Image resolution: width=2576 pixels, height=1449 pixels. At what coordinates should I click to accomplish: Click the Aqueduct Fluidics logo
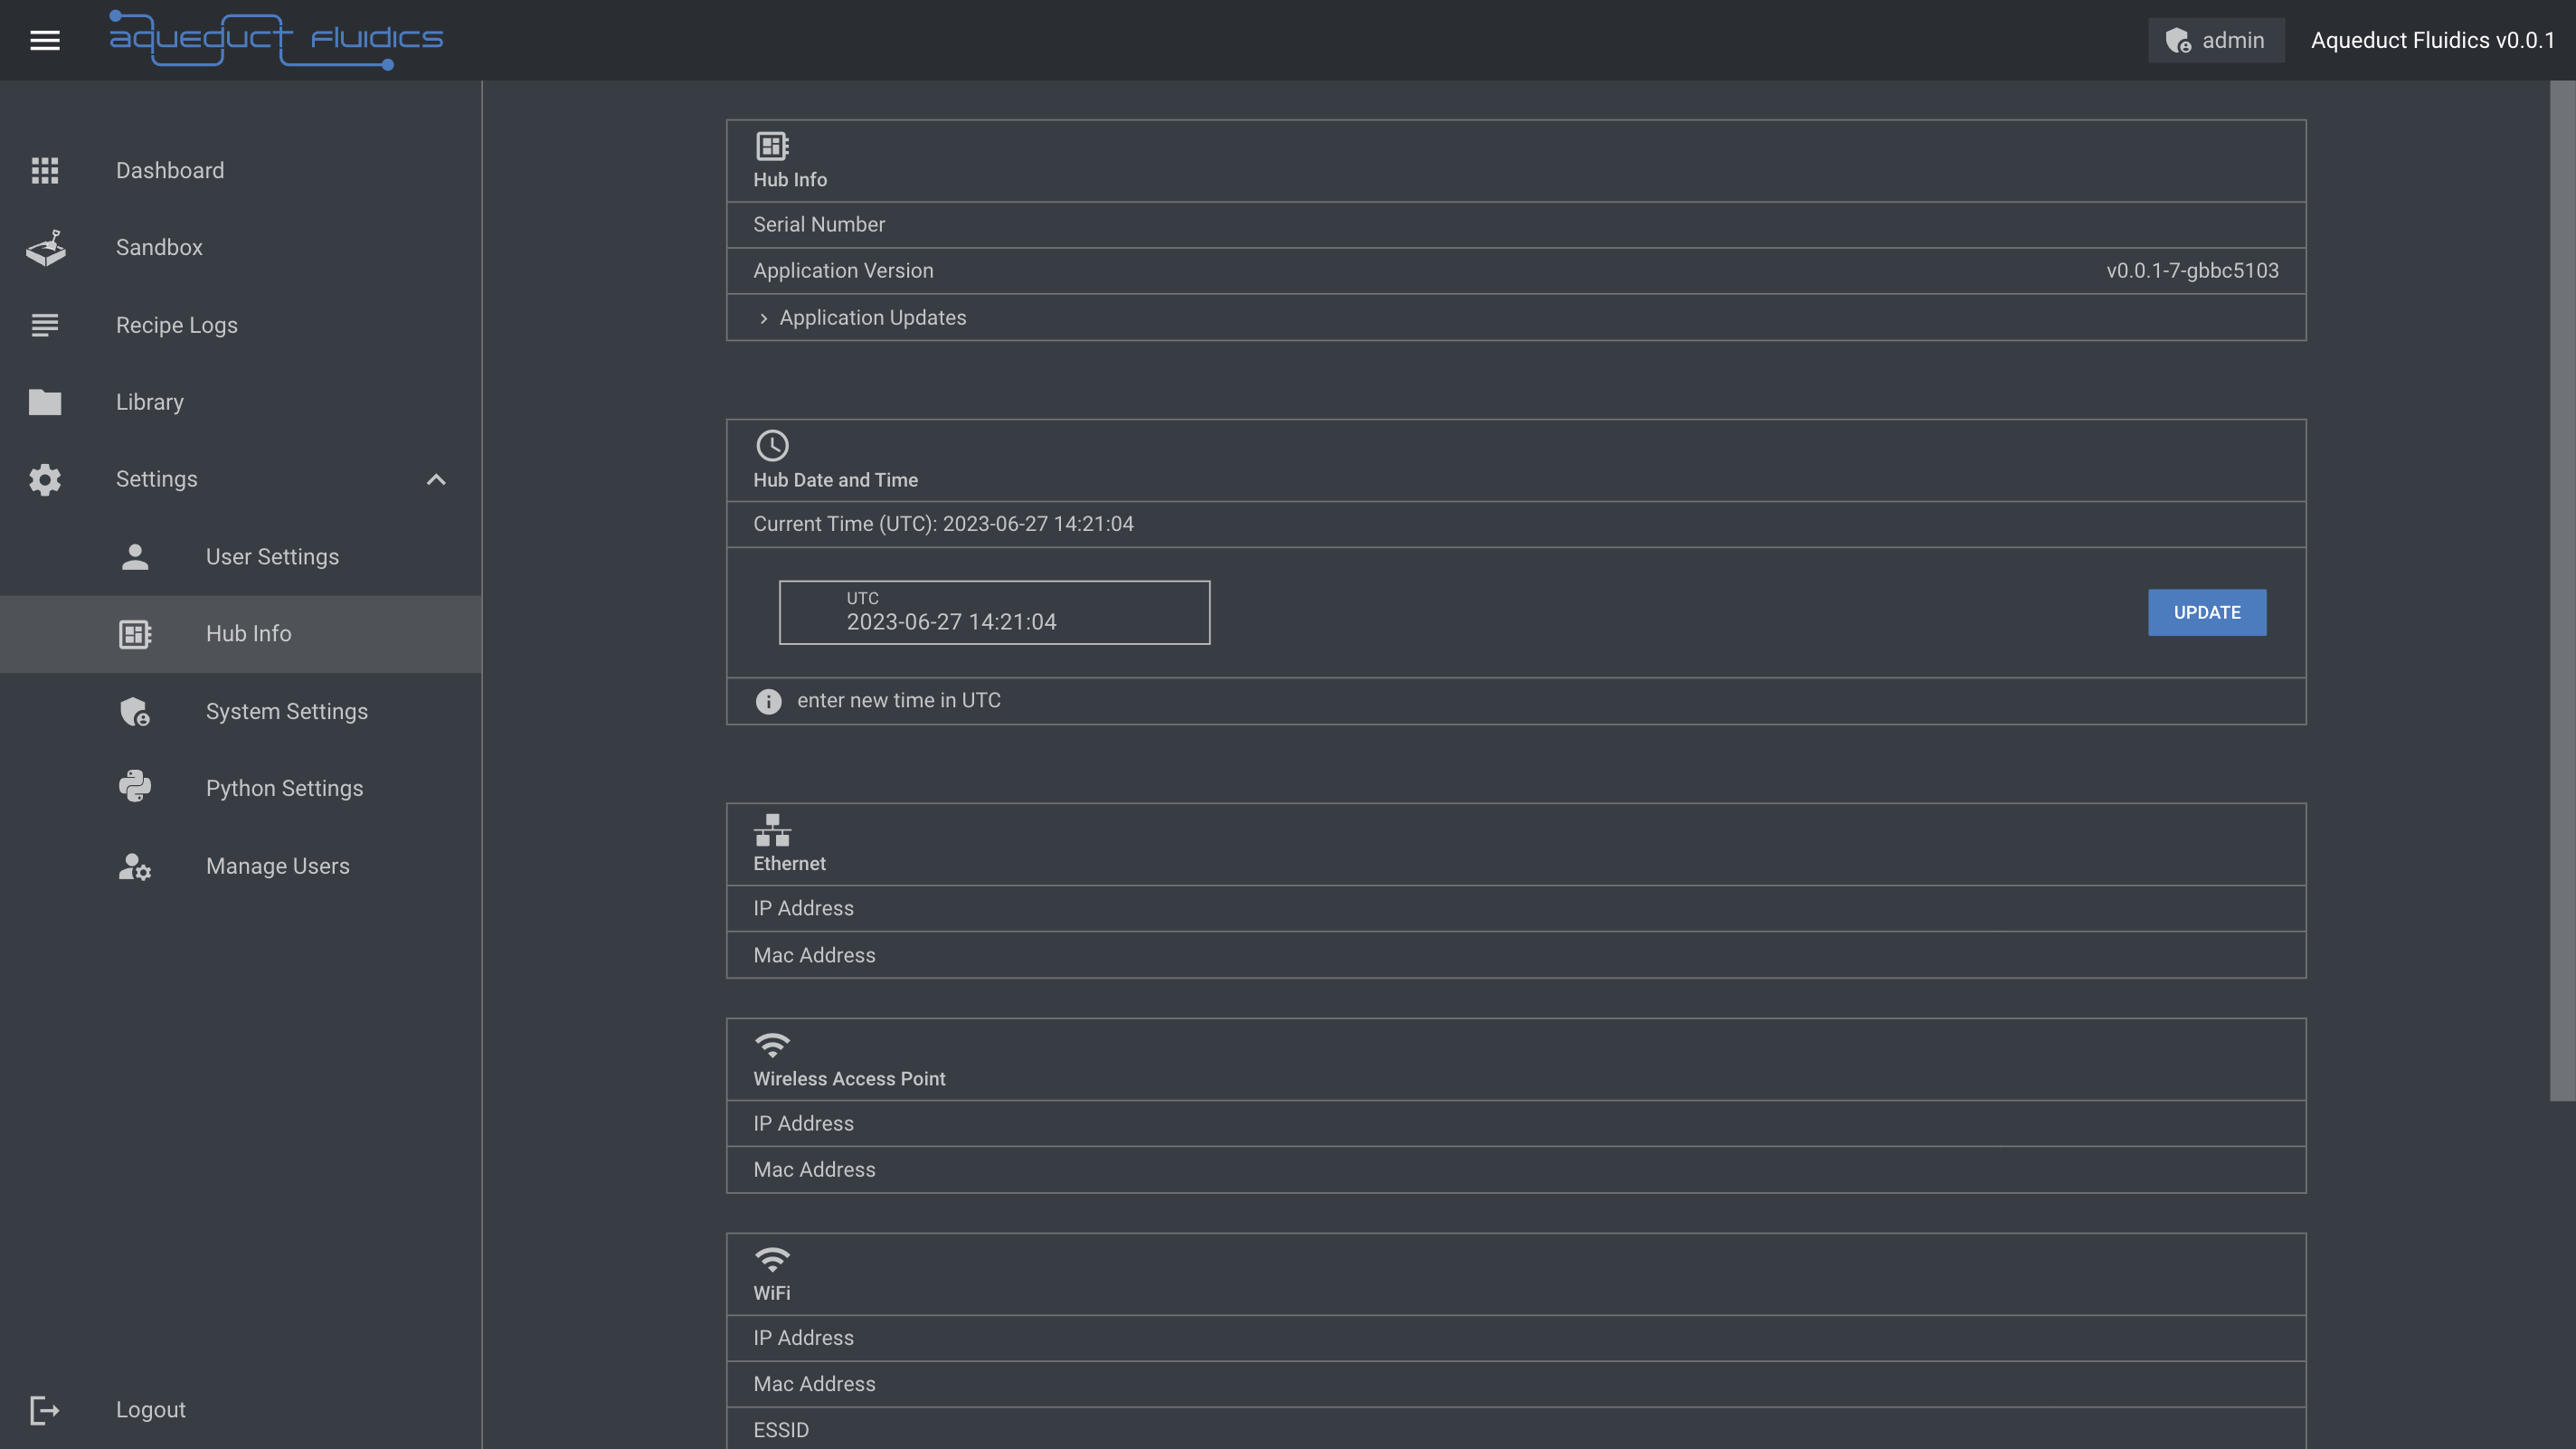(x=276, y=40)
